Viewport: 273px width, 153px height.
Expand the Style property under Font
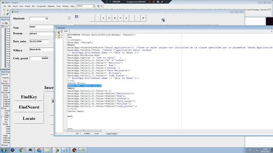tap(3, 124)
